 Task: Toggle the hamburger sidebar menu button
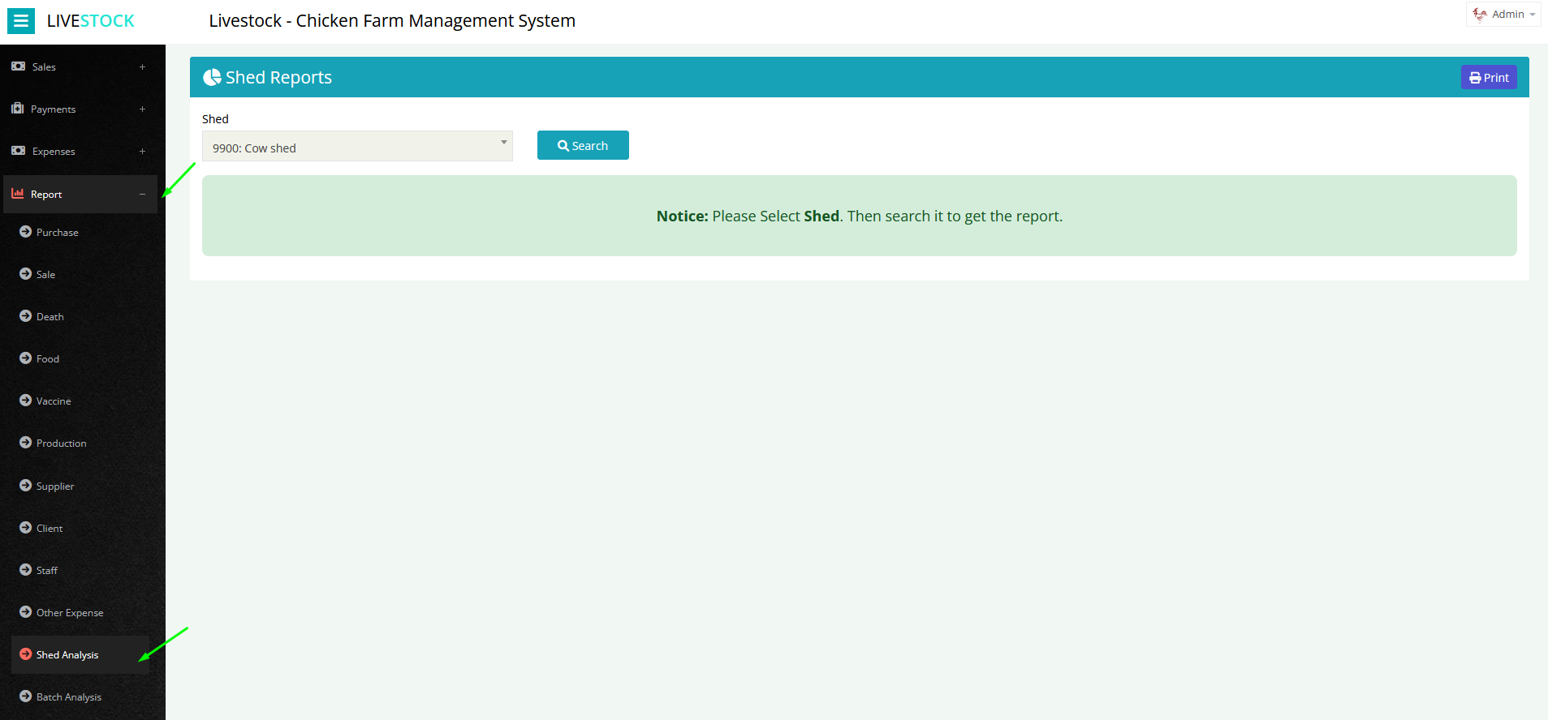[21, 21]
